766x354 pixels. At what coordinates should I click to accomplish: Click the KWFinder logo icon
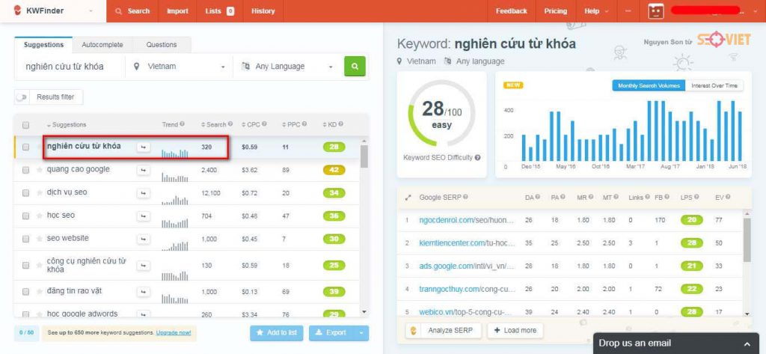[x=18, y=10]
